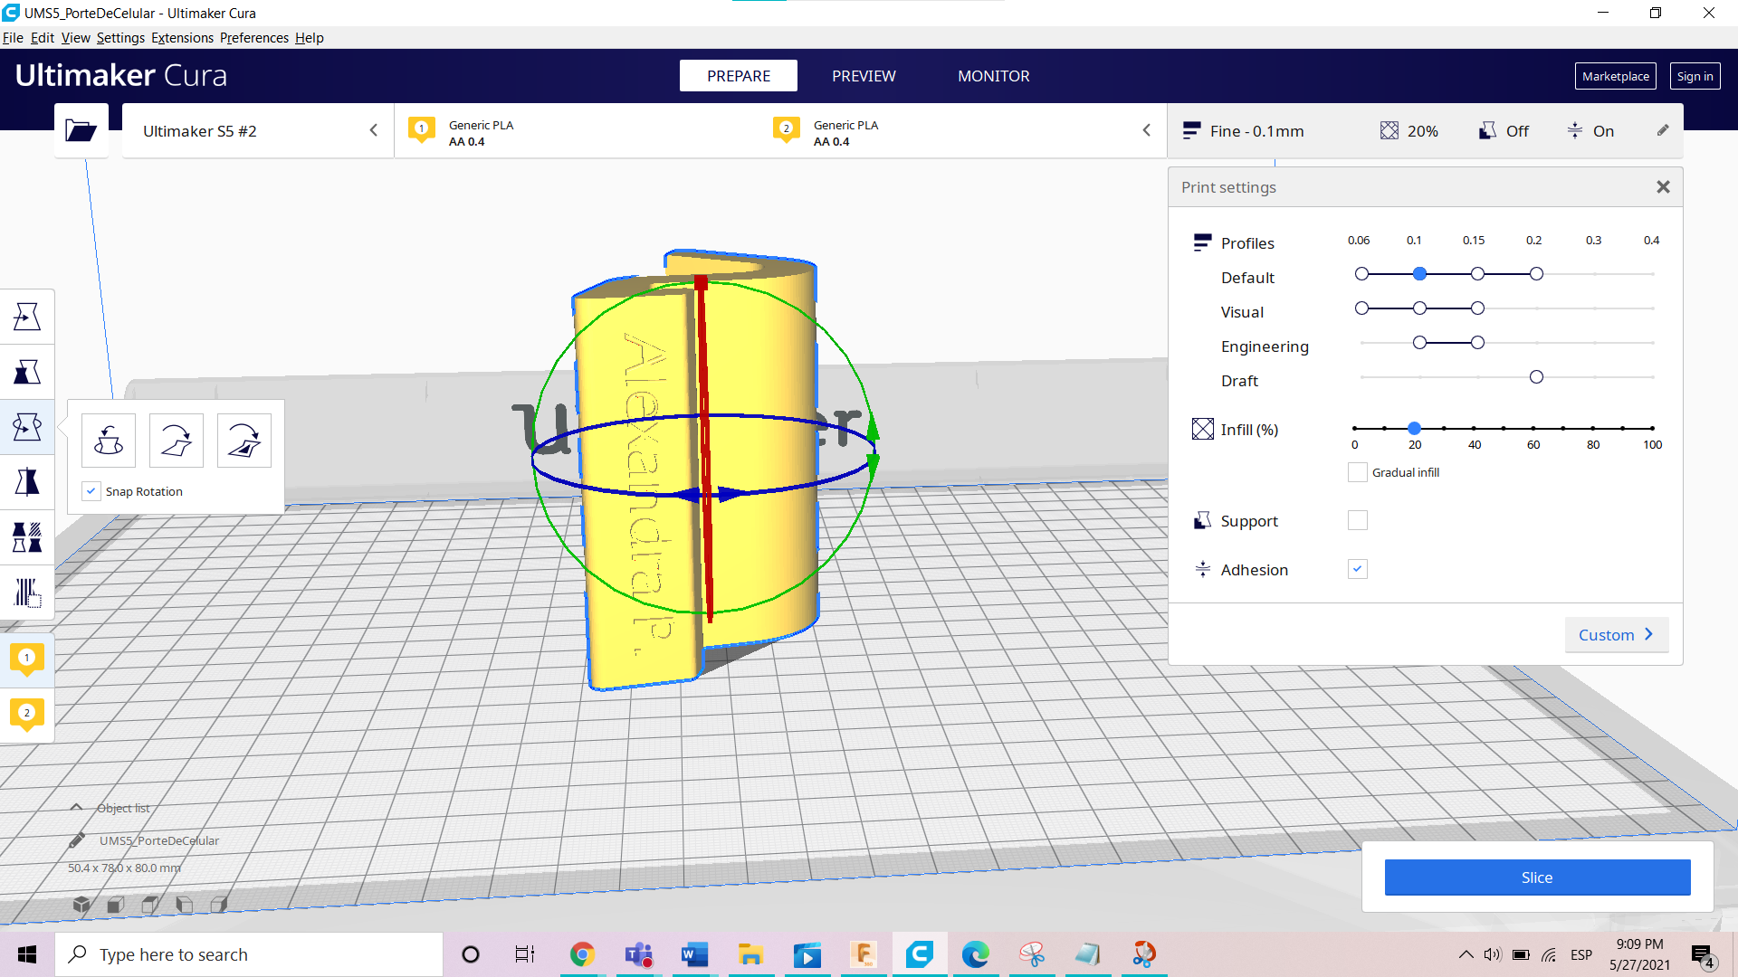Switch to the PREVIEW tab
1738x977 pixels.
click(x=864, y=76)
